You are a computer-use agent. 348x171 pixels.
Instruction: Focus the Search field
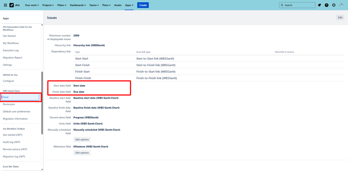tap(297, 5)
